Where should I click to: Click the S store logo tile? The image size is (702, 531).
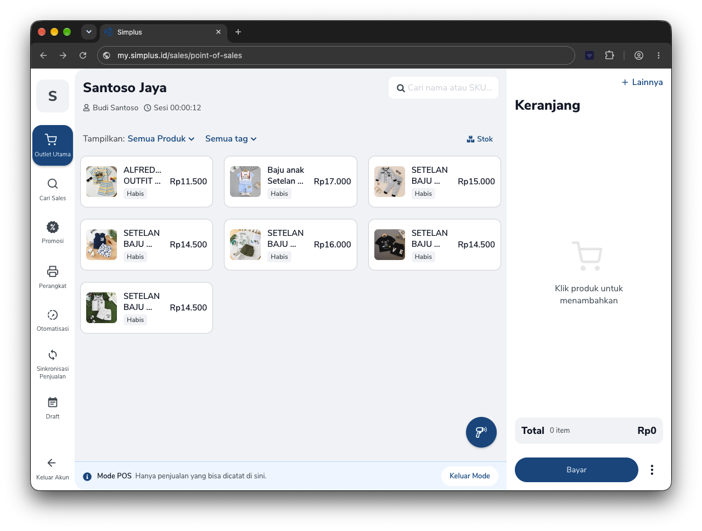[53, 96]
